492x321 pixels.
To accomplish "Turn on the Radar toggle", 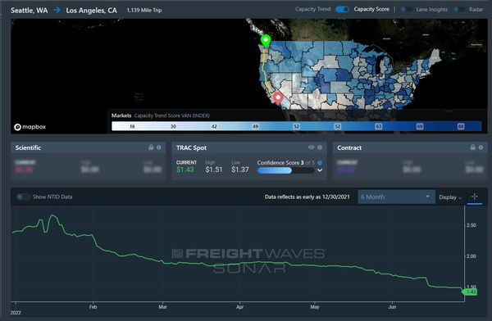I will coord(459,9).
